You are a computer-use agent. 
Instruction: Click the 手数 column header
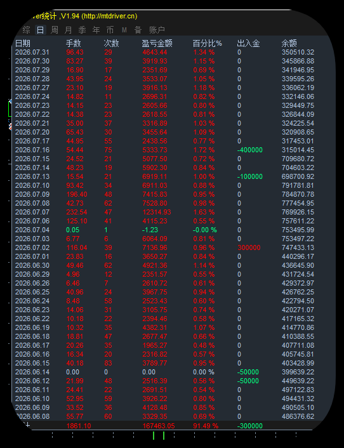click(74, 43)
